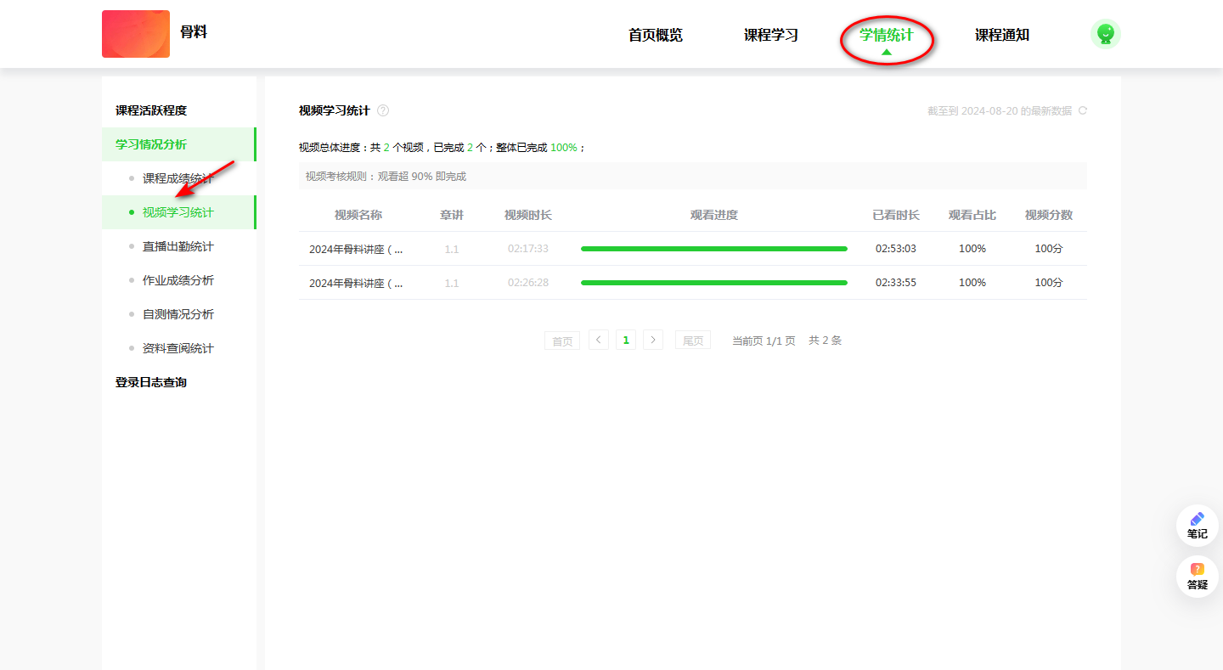Collapse 学习情况分析 sidebar section
The height and width of the screenshot is (670, 1223).
pos(151,144)
